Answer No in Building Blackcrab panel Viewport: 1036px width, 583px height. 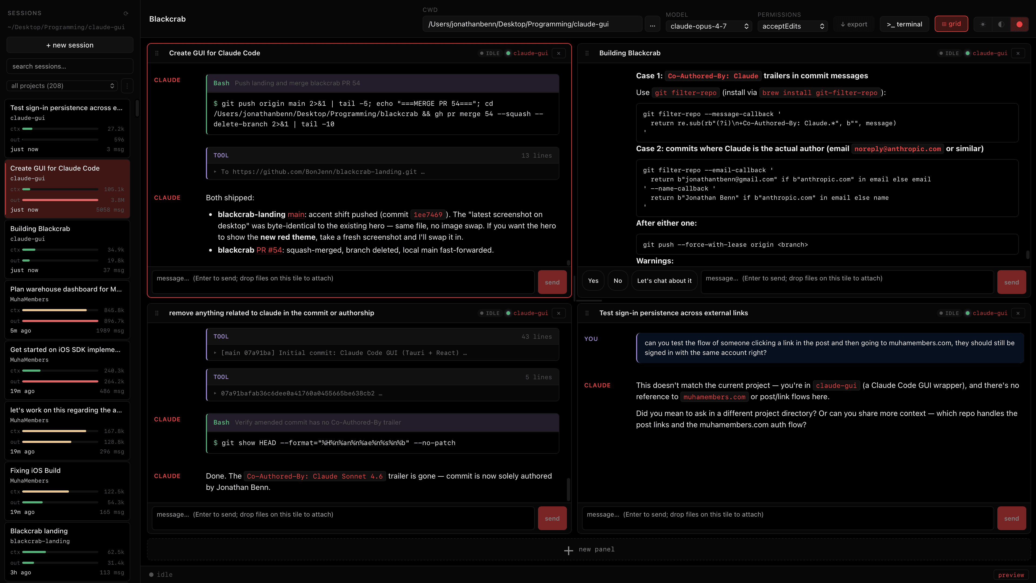(x=617, y=281)
